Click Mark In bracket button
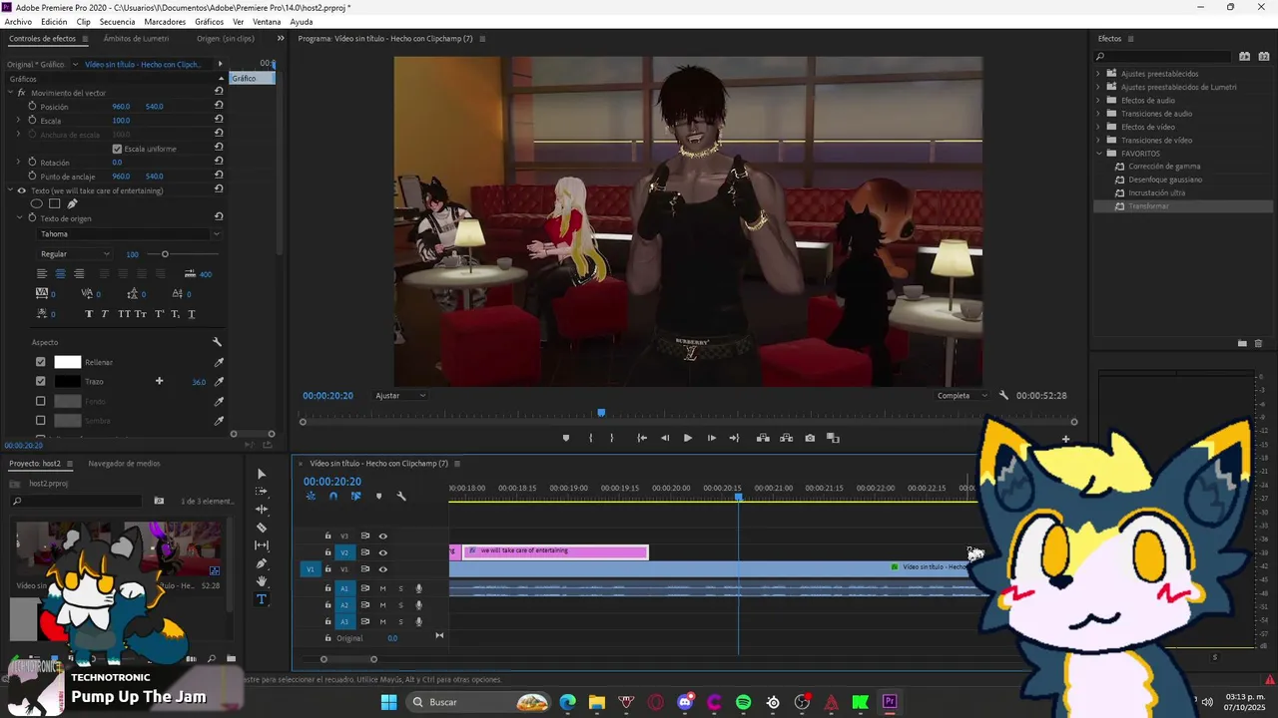 [x=591, y=438]
